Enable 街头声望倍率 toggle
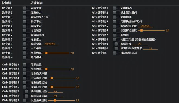Image resolution: width=179 pixels, height=103 pixels. click(x=26, y=78)
